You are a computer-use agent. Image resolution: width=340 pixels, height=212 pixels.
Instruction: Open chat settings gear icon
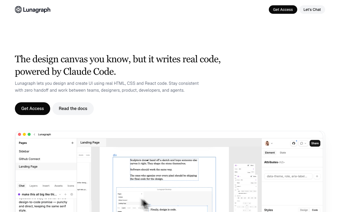point(72,195)
